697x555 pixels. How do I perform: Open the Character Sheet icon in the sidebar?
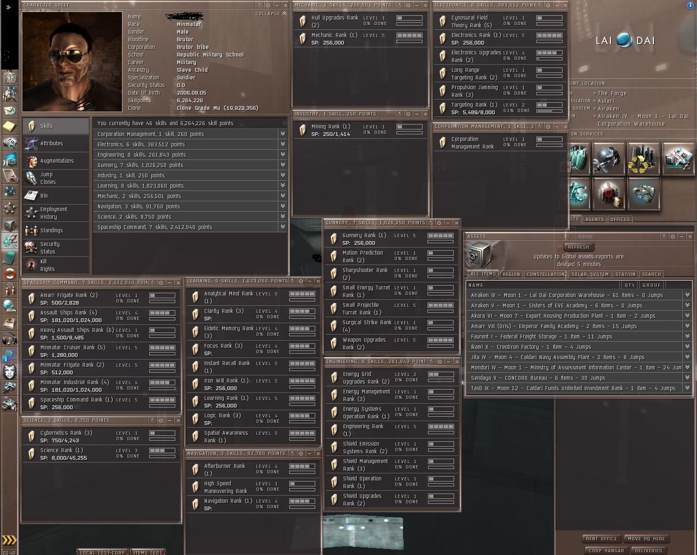pyautogui.click(x=9, y=78)
